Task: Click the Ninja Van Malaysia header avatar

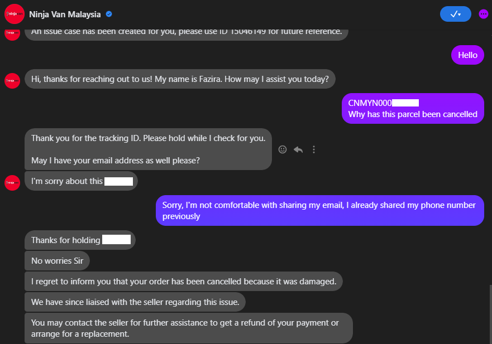Action: [x=14, y=14]
